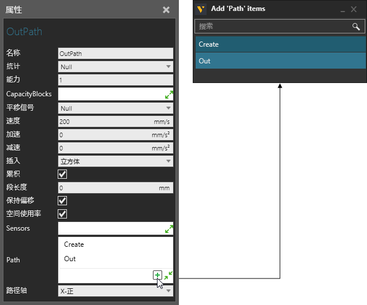Expand the CapacityBlocks field with the green arrows icon
Image resolution: width=367 pixels, height=305 pixels.
(169, 95)
